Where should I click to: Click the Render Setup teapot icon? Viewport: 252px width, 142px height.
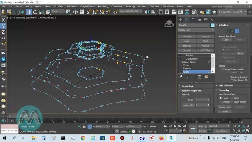pos(202,12)
